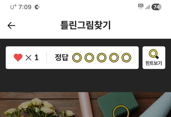Tap the back arrow icon
The height and width of the screenshot is (117, 171).
(x=11, y=26)
